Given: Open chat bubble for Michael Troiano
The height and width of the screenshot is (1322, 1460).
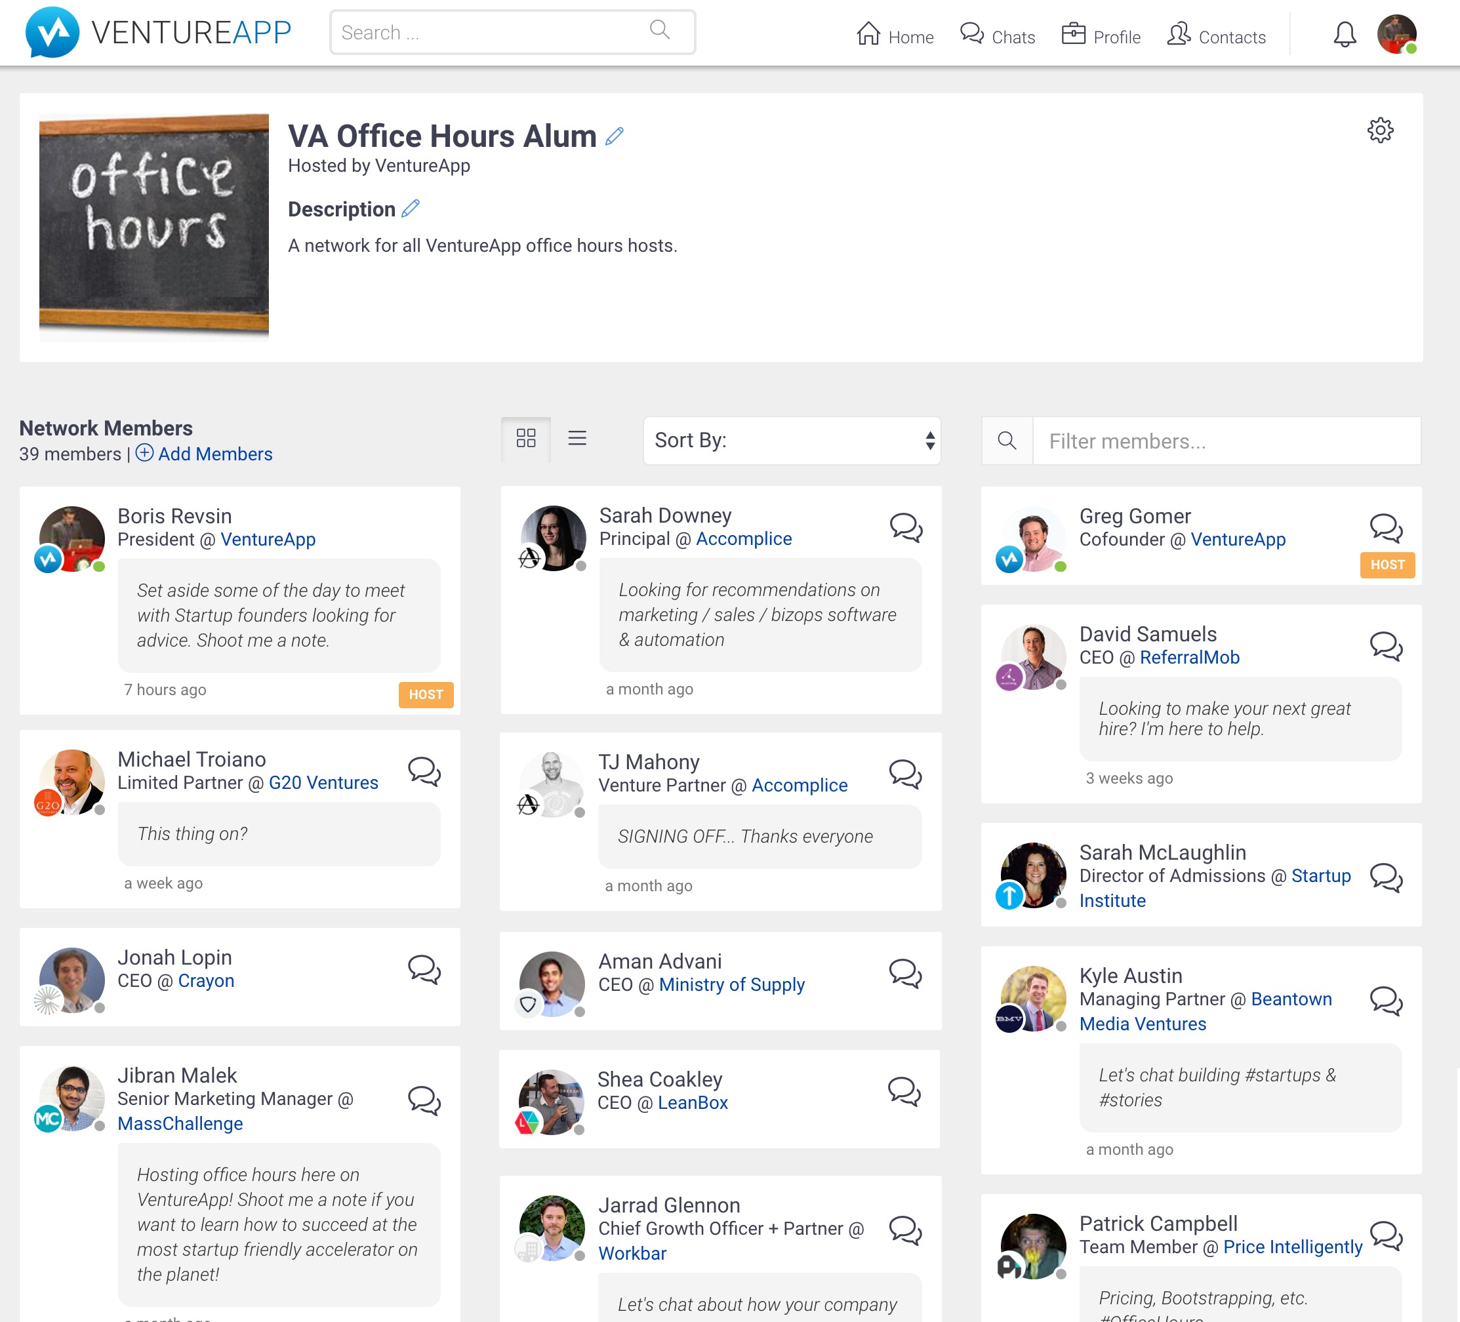Looking at the screenshot, I should 424,772.
